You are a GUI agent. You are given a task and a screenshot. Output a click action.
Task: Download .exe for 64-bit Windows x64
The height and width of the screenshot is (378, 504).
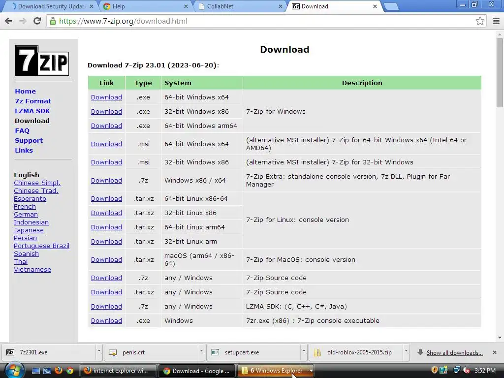coord(106,97)
